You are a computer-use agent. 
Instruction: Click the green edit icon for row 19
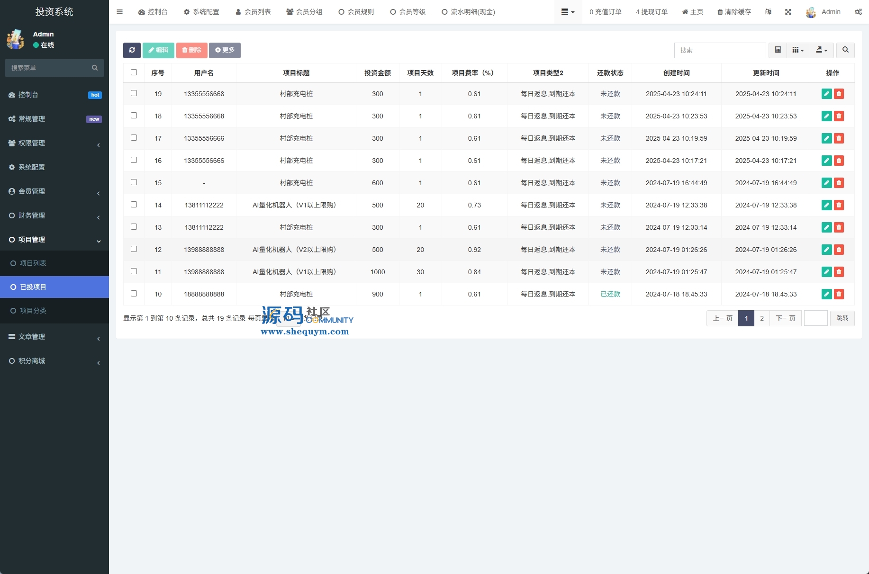(x=826, y=94)
